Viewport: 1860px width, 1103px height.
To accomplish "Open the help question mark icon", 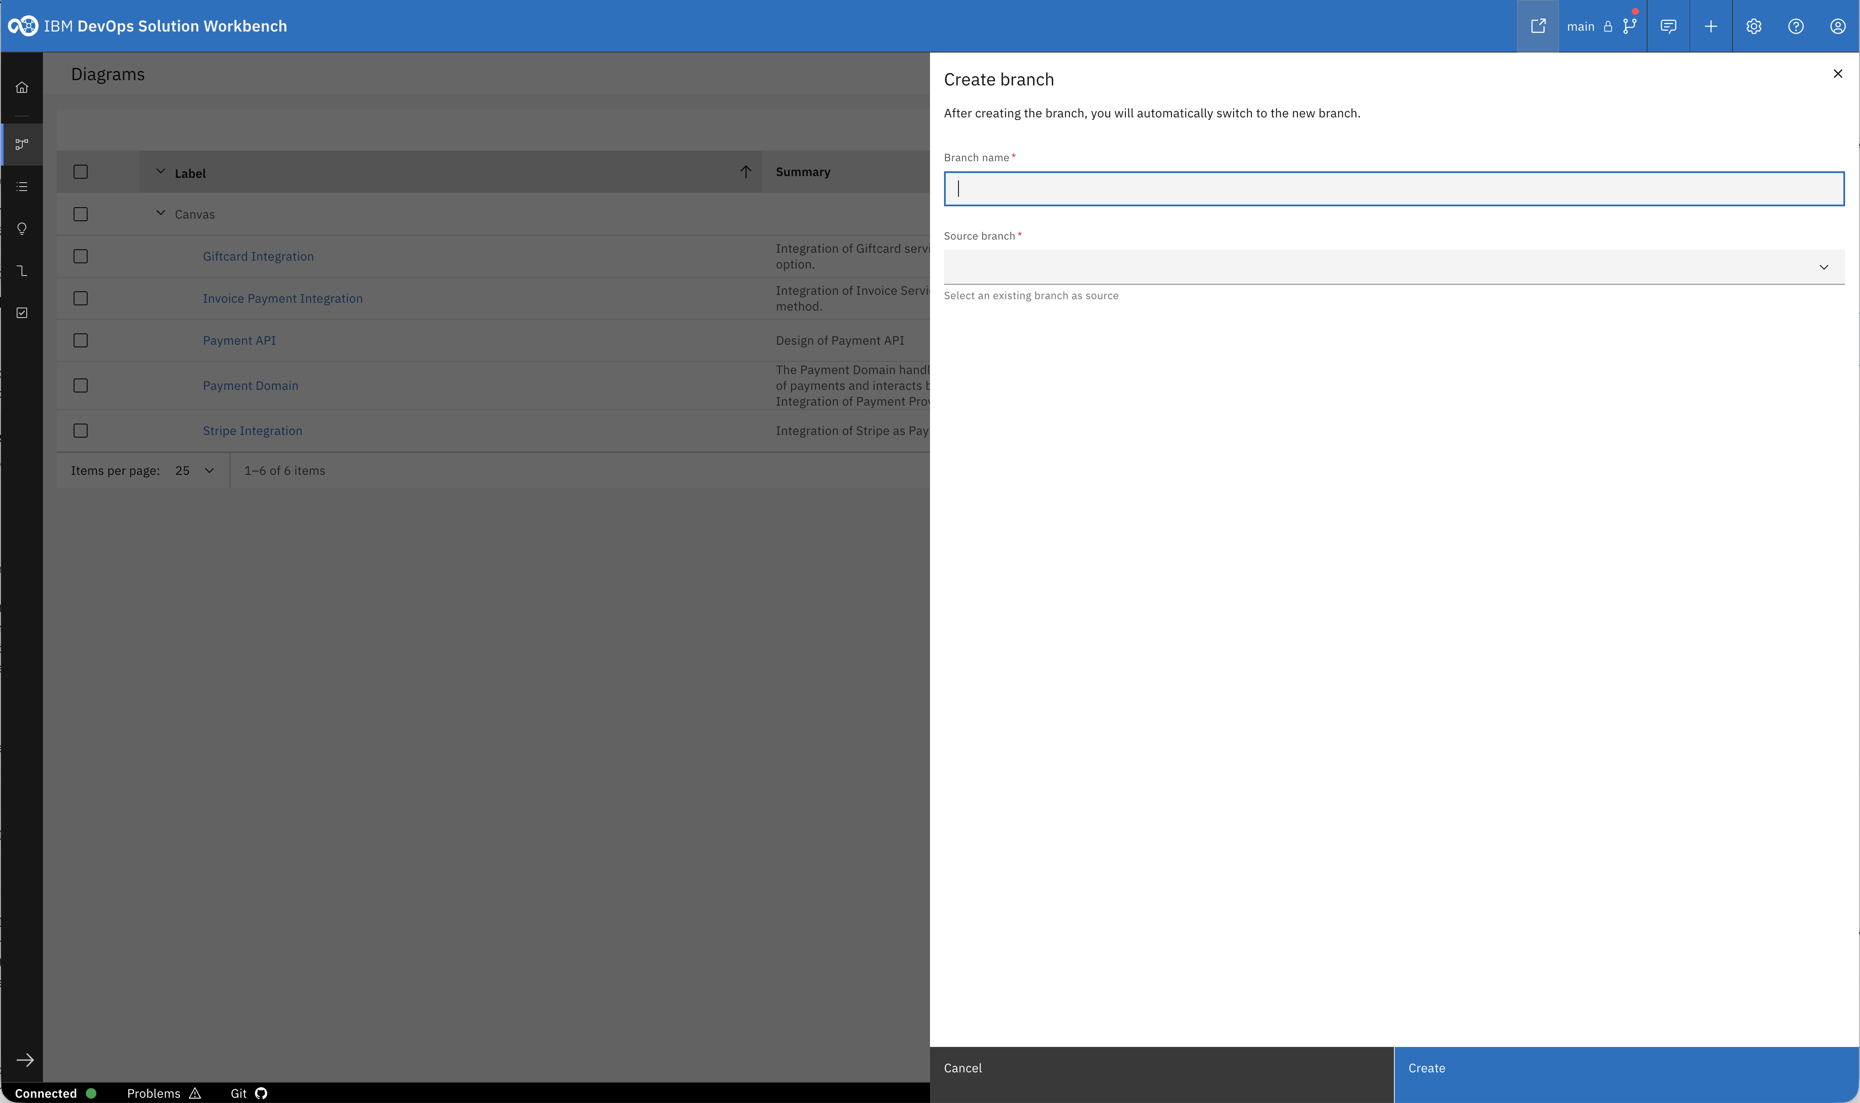I will click(x=1796, y=26).
